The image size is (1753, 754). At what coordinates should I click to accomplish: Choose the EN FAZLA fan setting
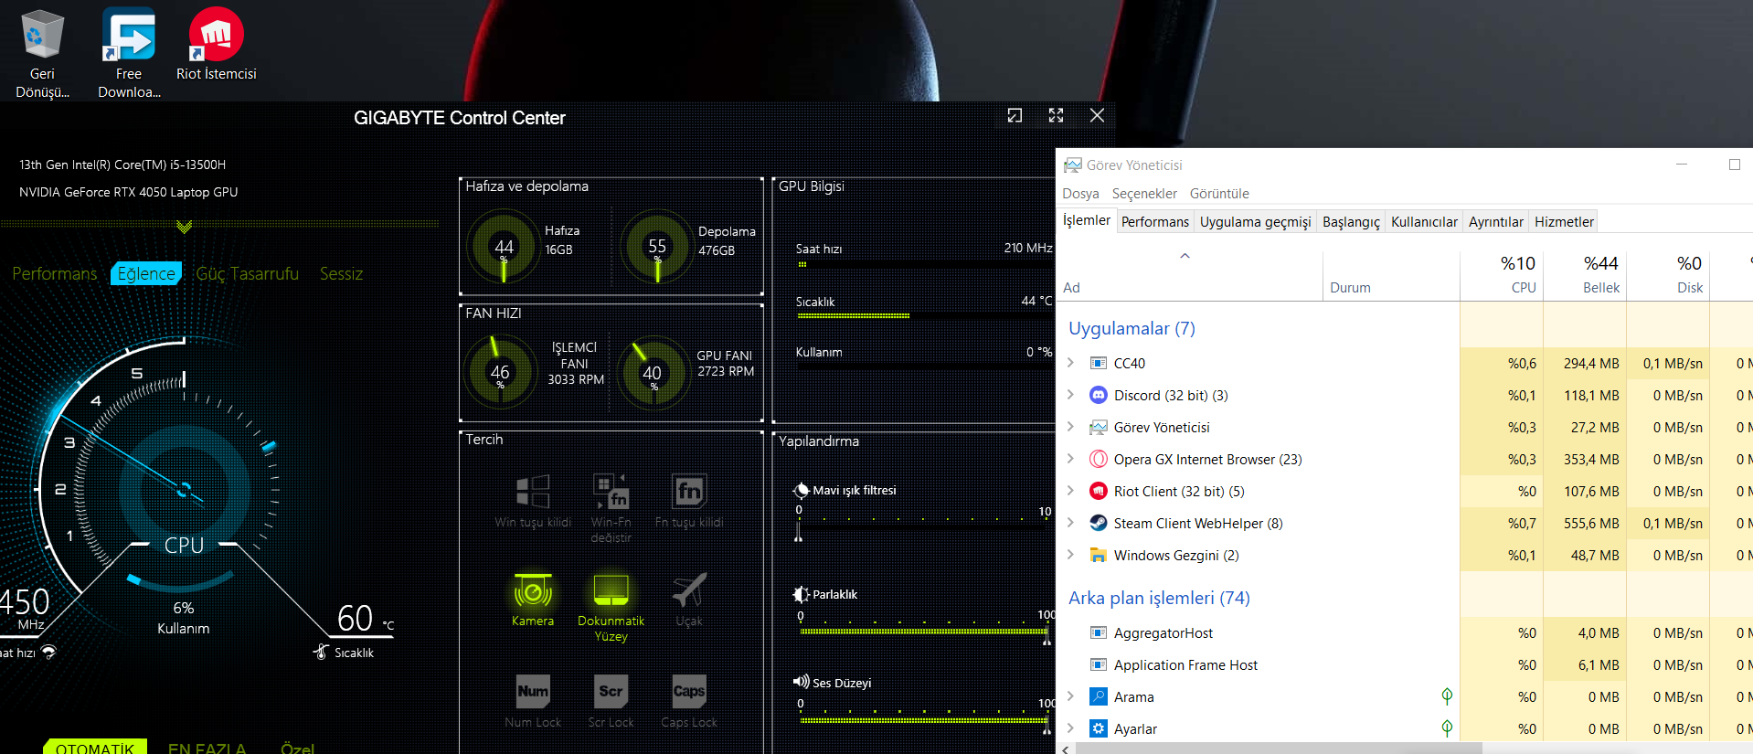click(207, 748)
